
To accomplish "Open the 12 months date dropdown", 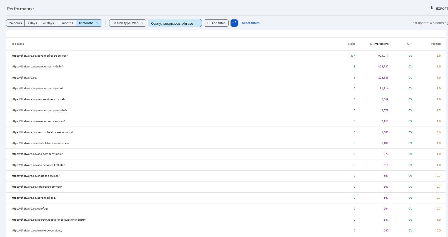I will point(89,23).
